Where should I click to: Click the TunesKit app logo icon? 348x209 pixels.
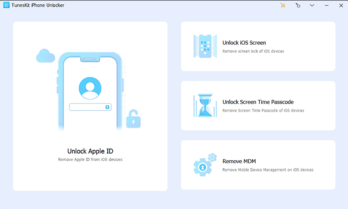(7, 5)
